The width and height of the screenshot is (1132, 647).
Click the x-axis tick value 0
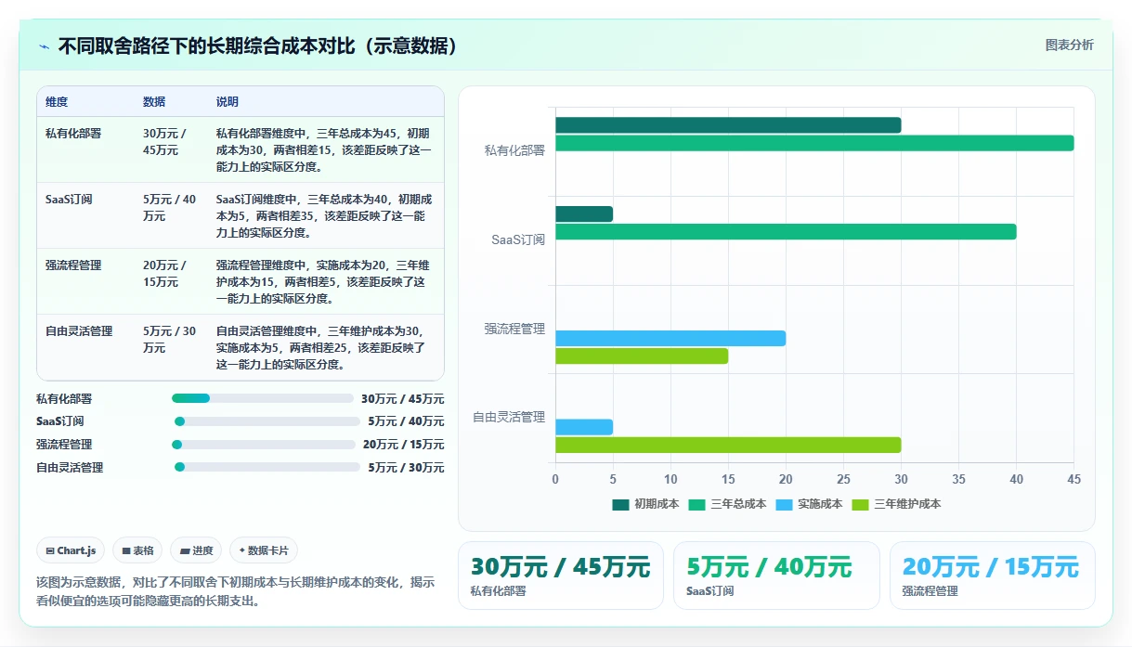pos(555,480)
